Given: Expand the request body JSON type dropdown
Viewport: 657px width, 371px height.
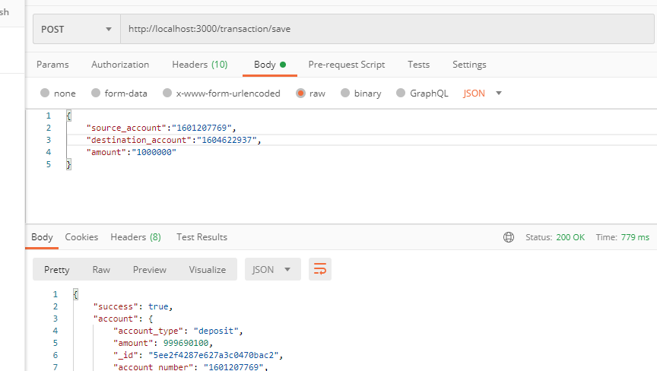Looking at the screenshot, I should (483, 94).
